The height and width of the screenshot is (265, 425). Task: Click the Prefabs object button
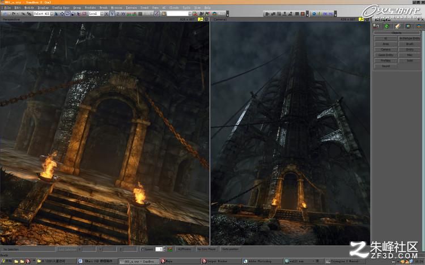coord(386,60)
